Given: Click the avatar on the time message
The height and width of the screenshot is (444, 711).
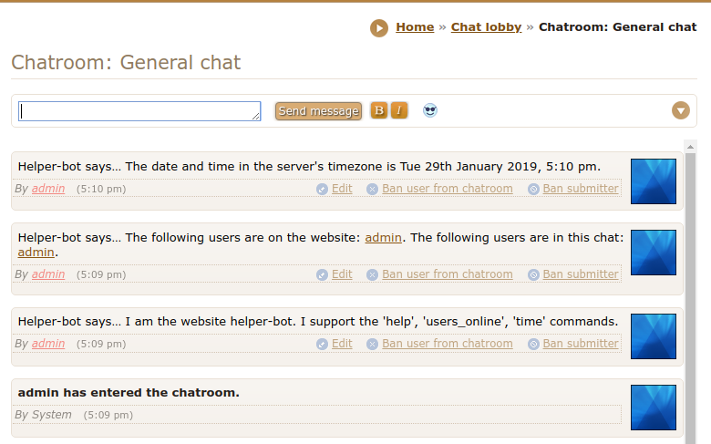Looking at the screenshot, I should click(653, 181).
